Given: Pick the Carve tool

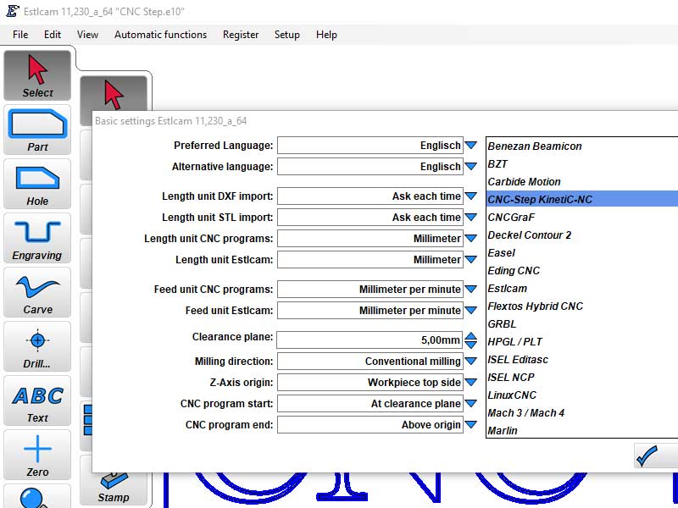Looking at the screenshot, I should 37,293.
